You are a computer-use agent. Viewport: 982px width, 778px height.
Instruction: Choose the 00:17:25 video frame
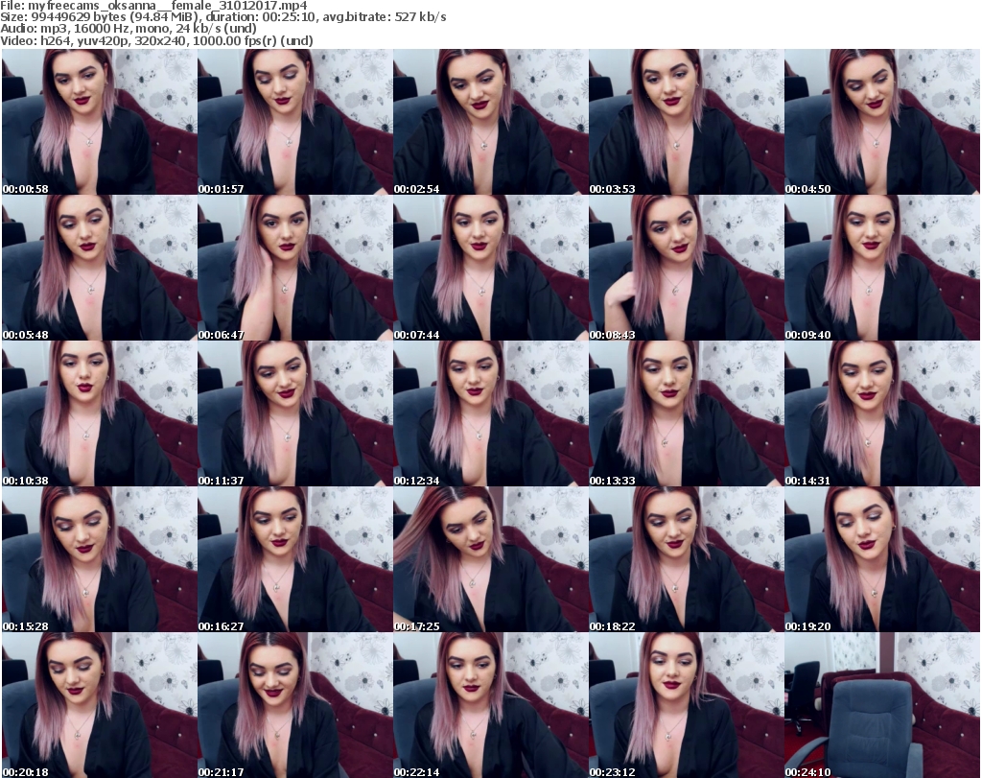(x=490, y=558)
